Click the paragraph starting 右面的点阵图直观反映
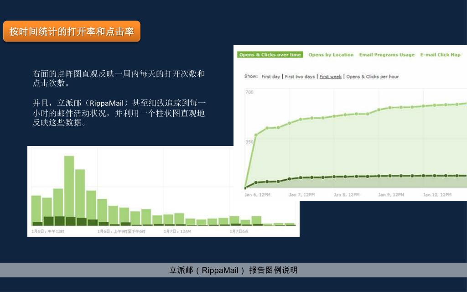This screenshot has height=292, width=467. coord(119,78)
